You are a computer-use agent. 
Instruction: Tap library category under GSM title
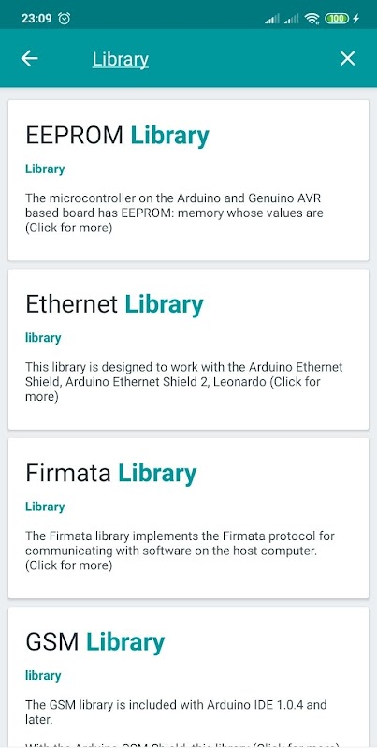43,675
